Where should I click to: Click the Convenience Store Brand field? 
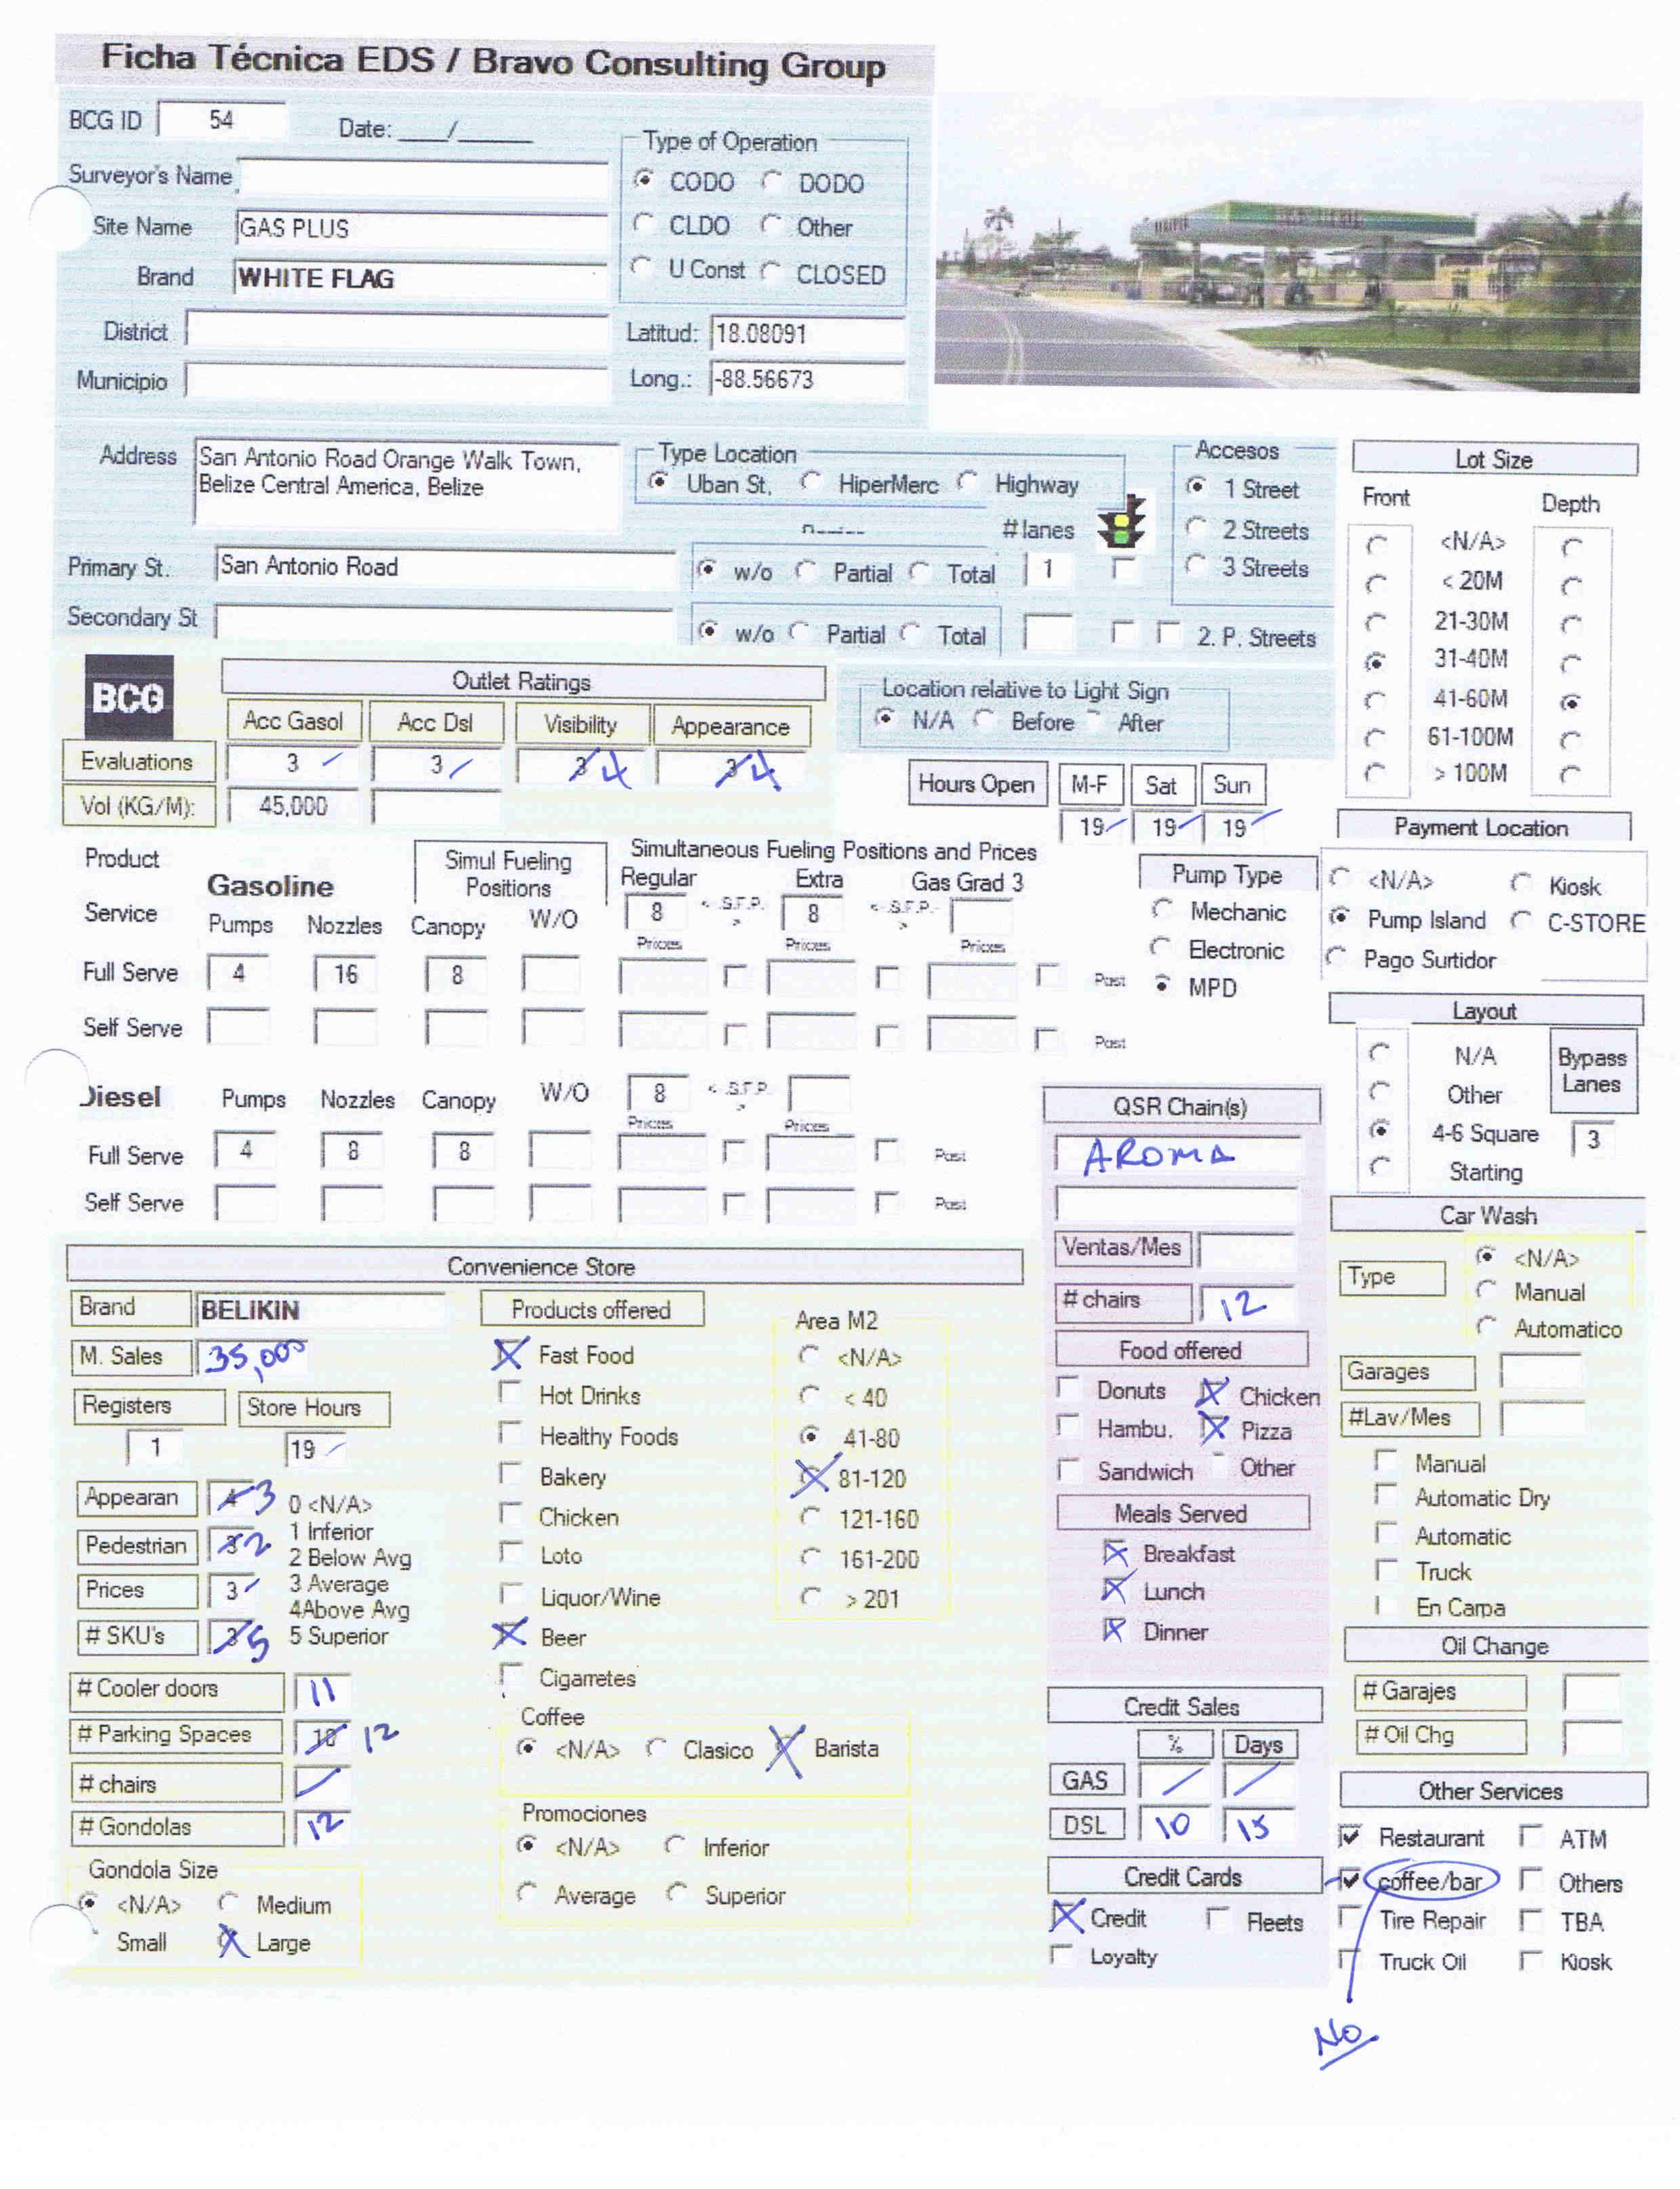(x=320, y=1310)
